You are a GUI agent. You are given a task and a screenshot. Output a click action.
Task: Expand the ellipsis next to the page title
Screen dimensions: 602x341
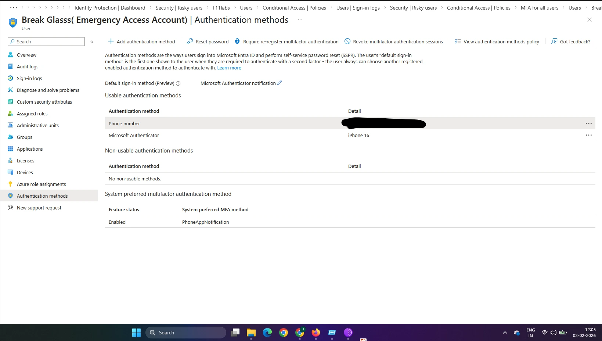coord(300,20)
